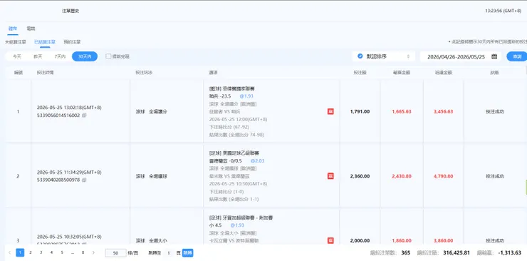Screen dimensions: 527x261
Task: Click return amount 3,456.63
Action: [443, 112]
